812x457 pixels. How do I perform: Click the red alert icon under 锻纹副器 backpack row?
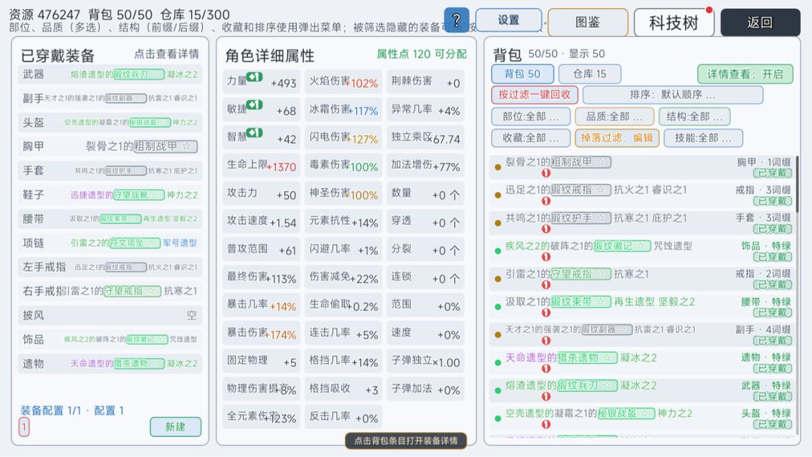(x=546, y=340)
